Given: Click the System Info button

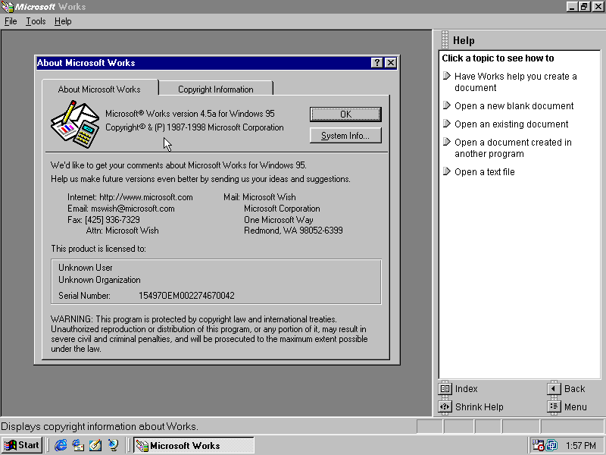Looking at the screenshot, I should point(345,136).
